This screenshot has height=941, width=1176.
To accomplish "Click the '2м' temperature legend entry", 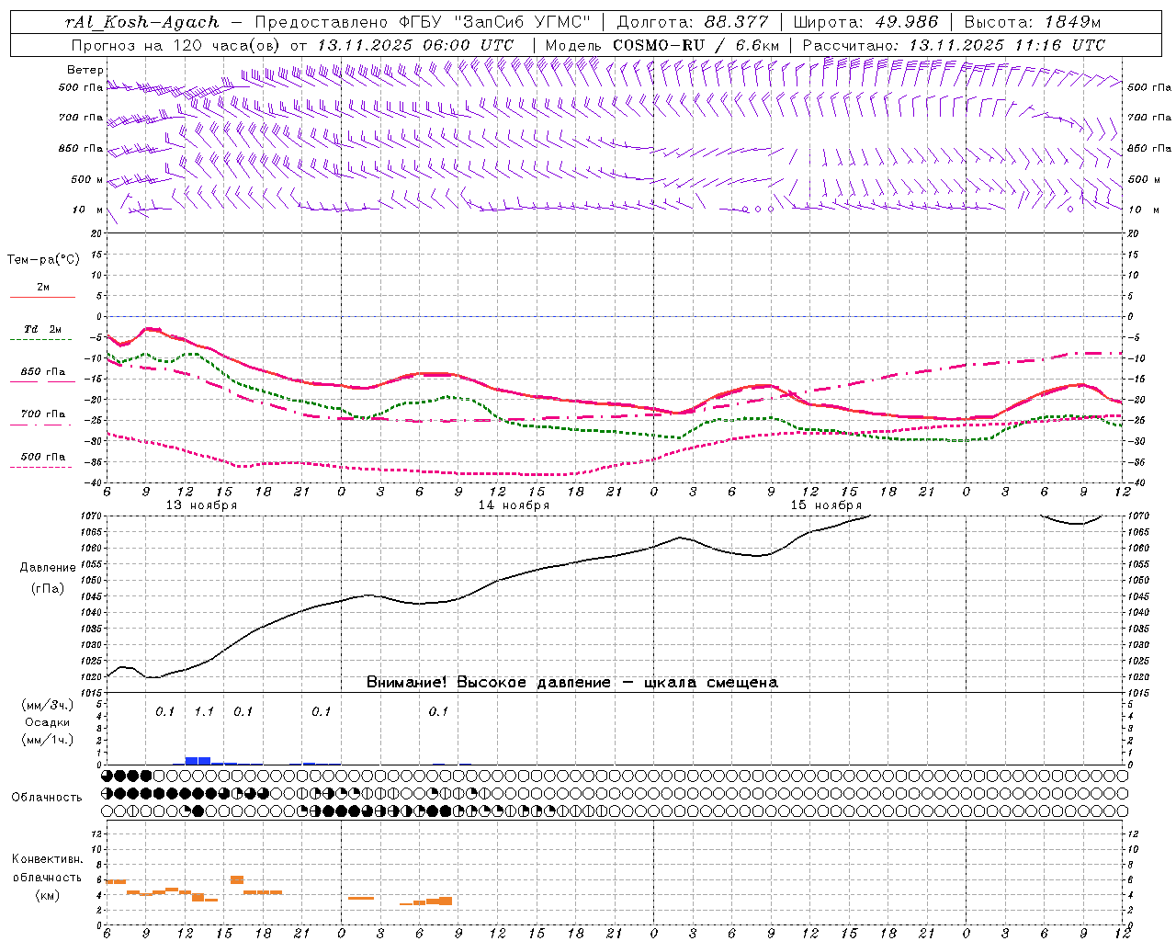I will [43, 287].
